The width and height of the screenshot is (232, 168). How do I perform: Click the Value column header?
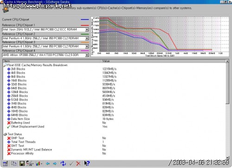pos(163,61)
